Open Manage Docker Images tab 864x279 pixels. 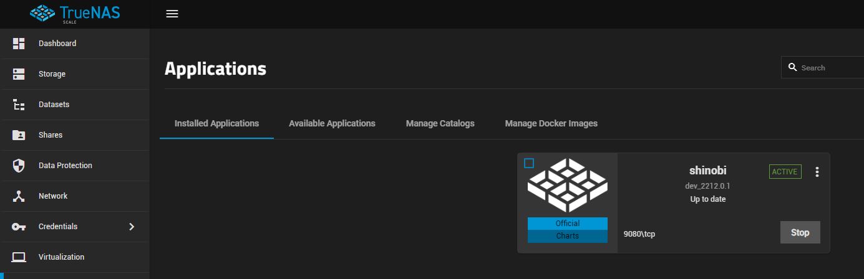pyautogui.click(x=551, y=123)
